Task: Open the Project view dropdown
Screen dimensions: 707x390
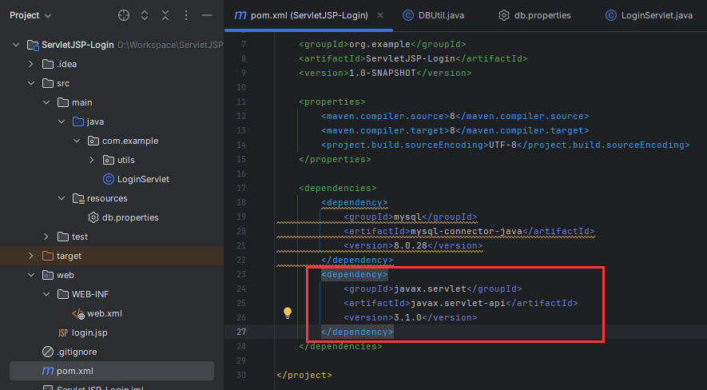Action: point(30,15)
